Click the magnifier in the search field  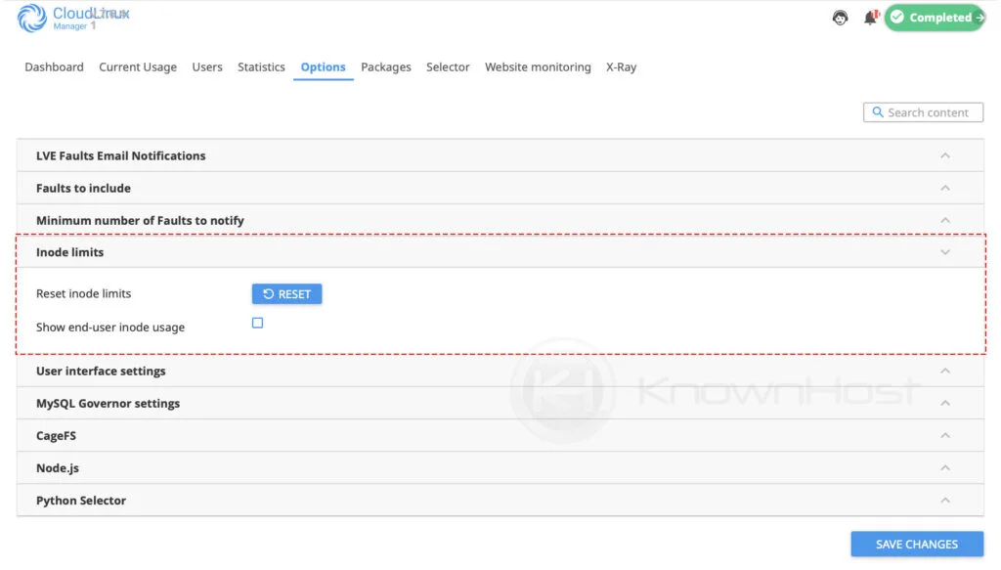pyautogui.click(x=876, y=111)
